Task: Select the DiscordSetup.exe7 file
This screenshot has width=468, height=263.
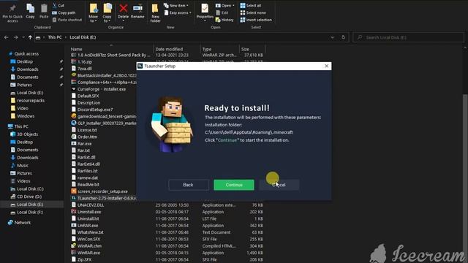Action: tap(95, 110)
